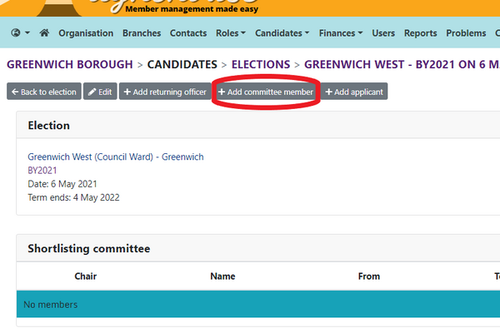Open the Problems menu item
The image size is (500, 333).
[466, 33]
